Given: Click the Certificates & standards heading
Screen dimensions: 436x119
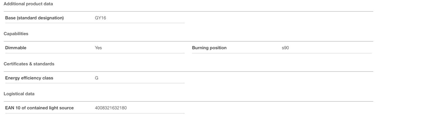Looking at the screenshot, I should tap(29, 64).
